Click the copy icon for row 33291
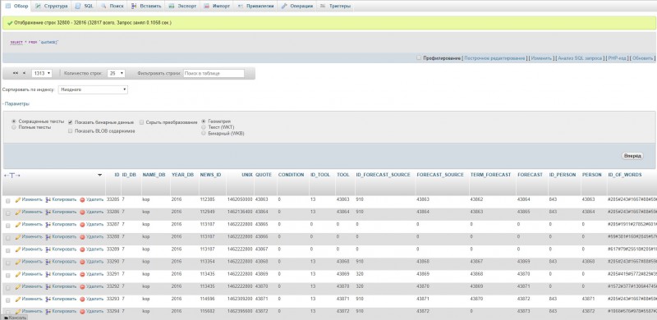 tap(48, 274)
